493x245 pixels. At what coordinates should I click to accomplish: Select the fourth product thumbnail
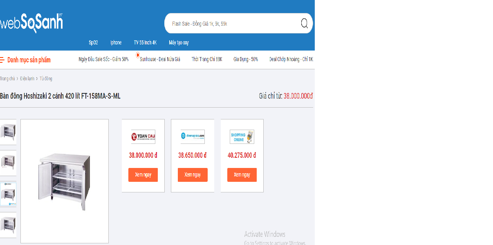point(8,225)
